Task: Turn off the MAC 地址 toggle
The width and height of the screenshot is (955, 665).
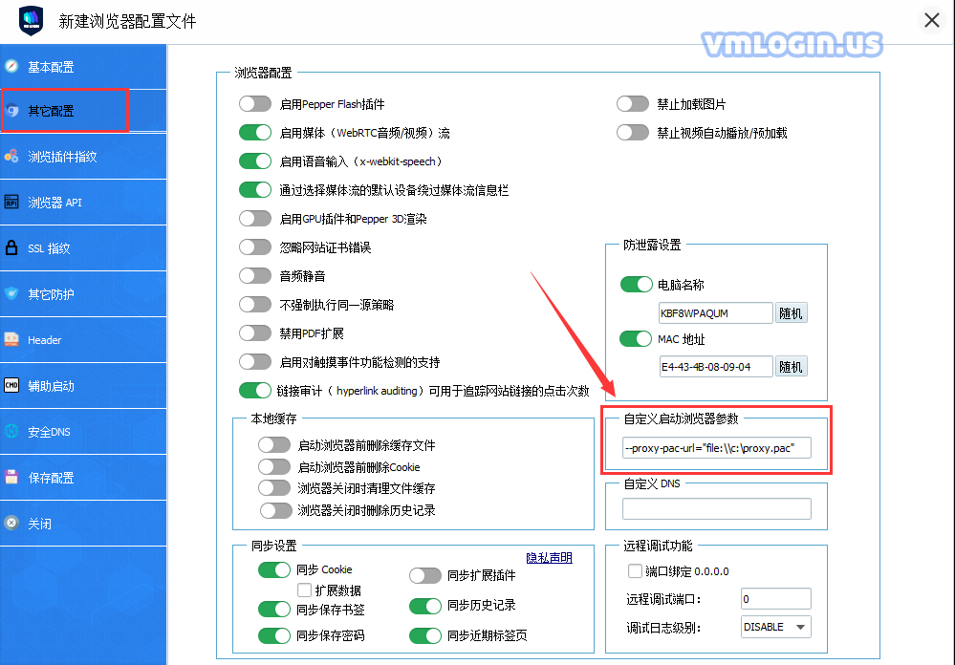Action: (x=637, y=339)
